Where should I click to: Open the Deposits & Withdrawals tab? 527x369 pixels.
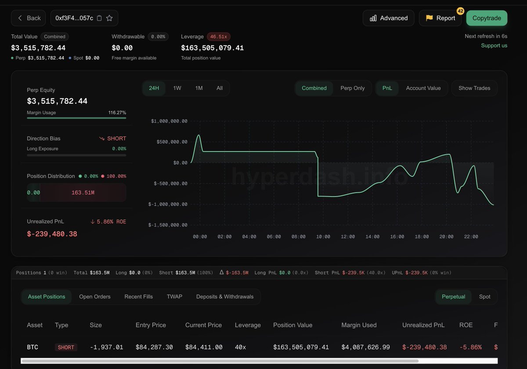click(x=225, y=297)
